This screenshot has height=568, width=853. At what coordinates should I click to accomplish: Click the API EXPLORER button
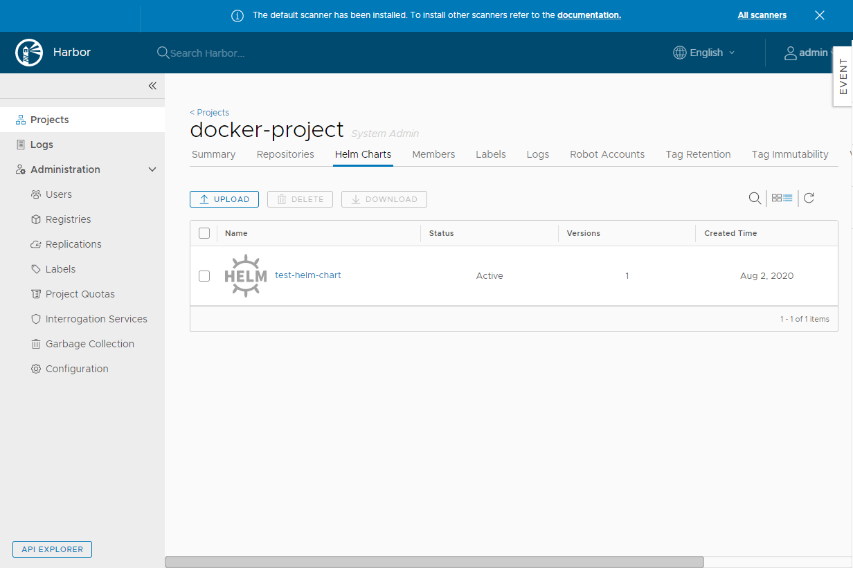[52, 549]
